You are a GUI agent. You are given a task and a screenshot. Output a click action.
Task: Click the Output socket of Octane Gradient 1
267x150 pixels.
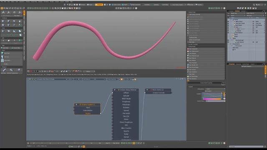(x=101, y=113)
